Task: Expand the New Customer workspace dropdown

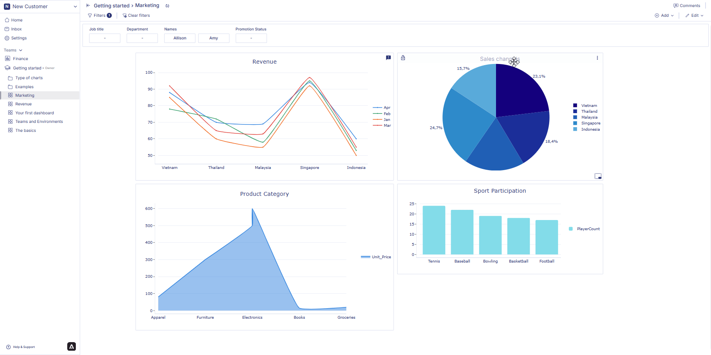Action: [x=75, y=7]
